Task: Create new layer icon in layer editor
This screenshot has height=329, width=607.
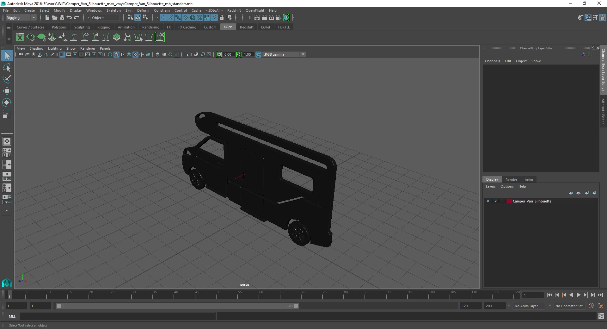Action: click(x=587, y=193)
